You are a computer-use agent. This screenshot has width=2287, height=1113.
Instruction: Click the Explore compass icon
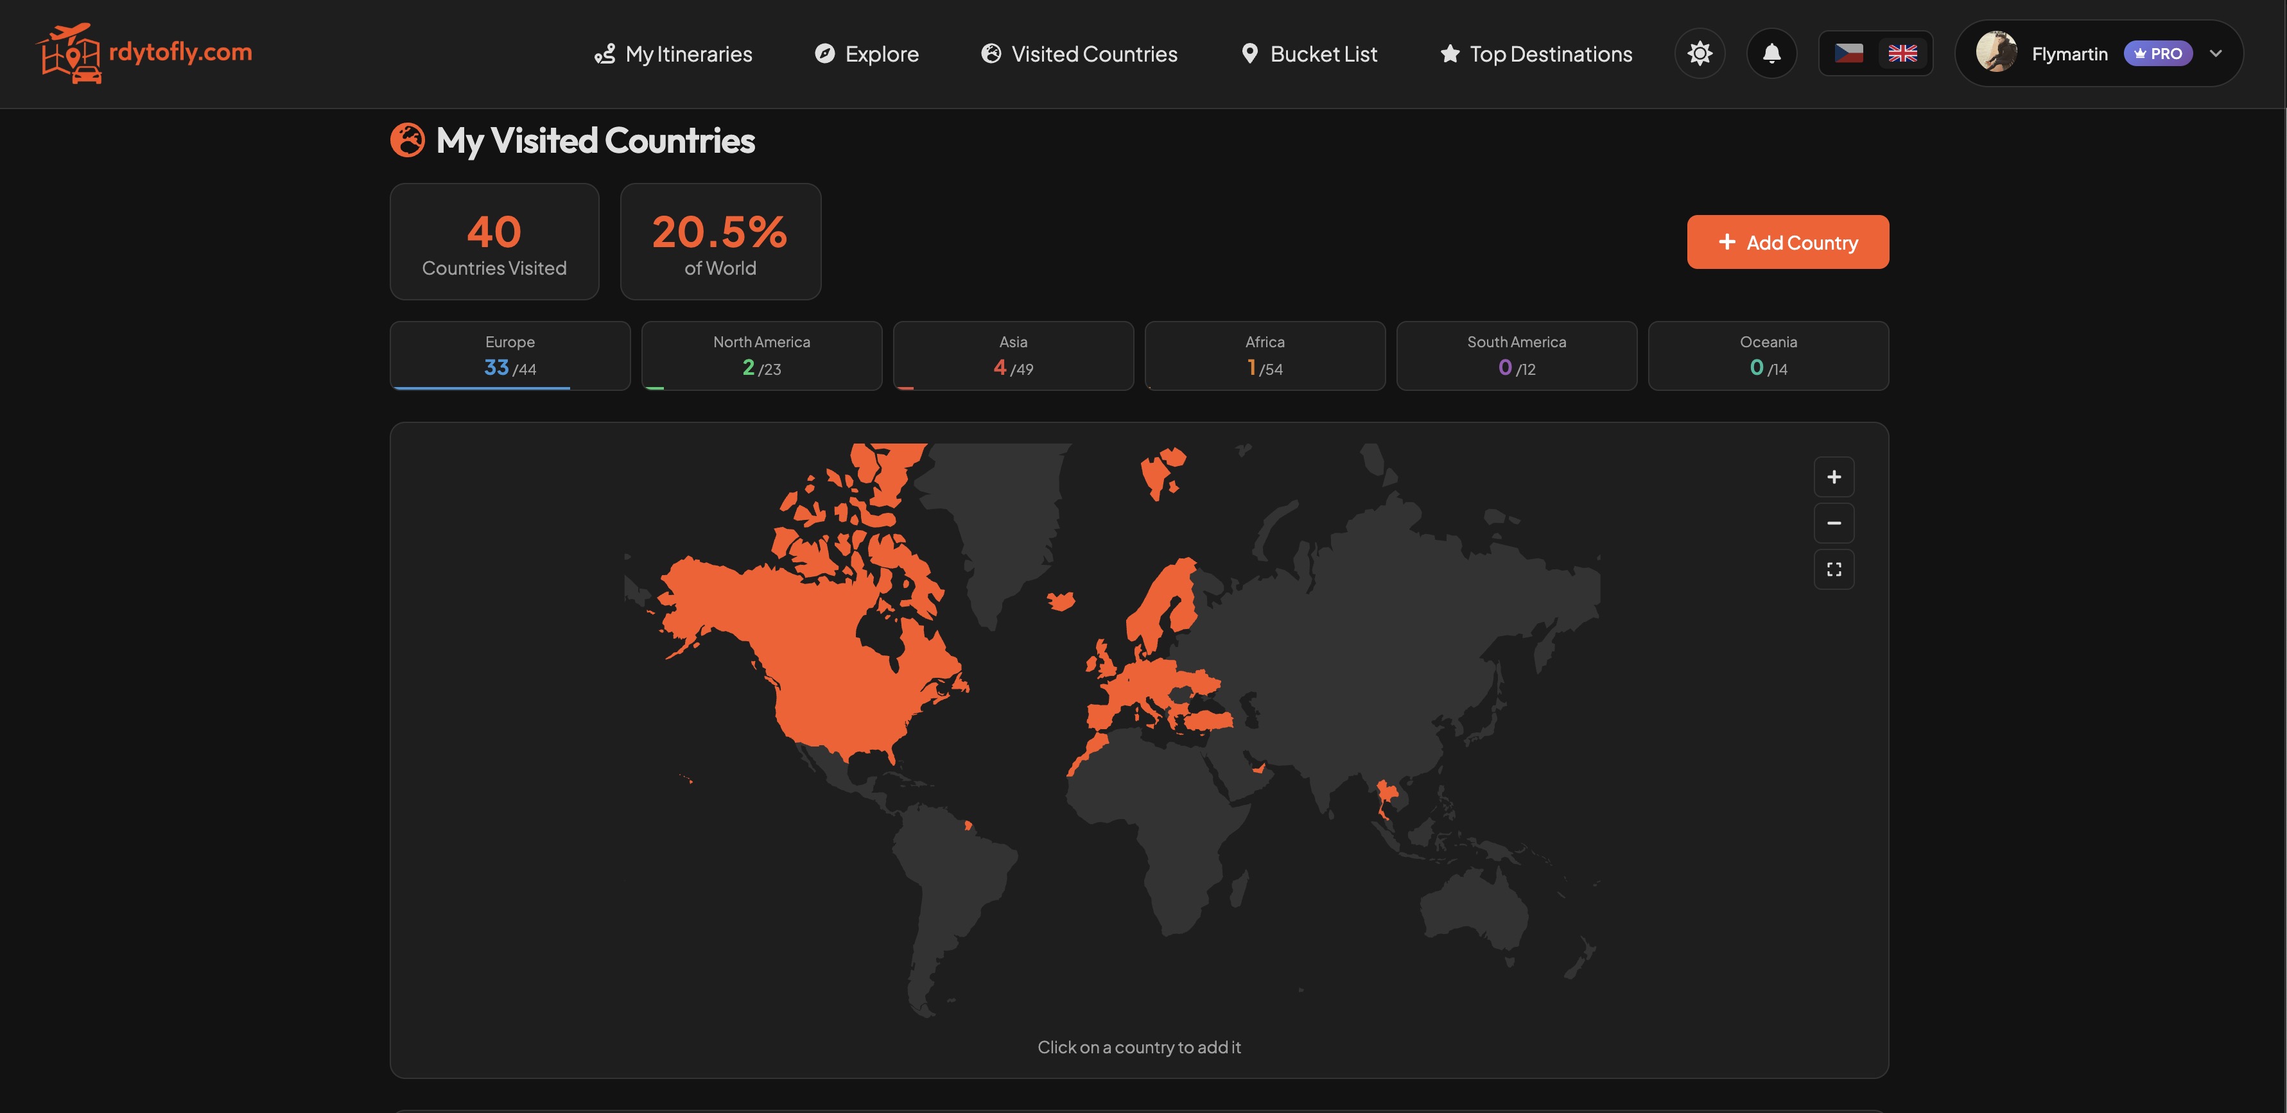pyautogui.click(x=826, y=53)
